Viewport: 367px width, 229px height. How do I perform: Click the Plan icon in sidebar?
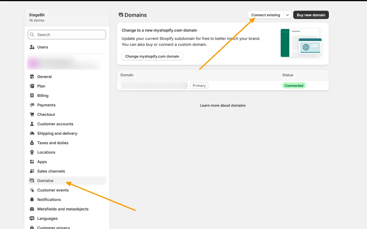pyautogui.click(x=32, y=86)
